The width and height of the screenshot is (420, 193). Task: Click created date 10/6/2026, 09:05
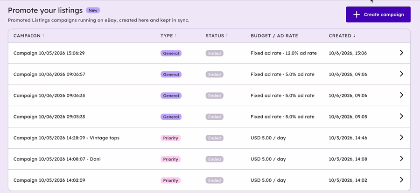point(348,117)
